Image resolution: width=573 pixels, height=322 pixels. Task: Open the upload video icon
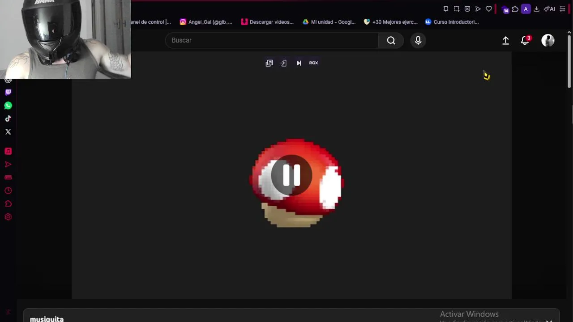point(505,41)
